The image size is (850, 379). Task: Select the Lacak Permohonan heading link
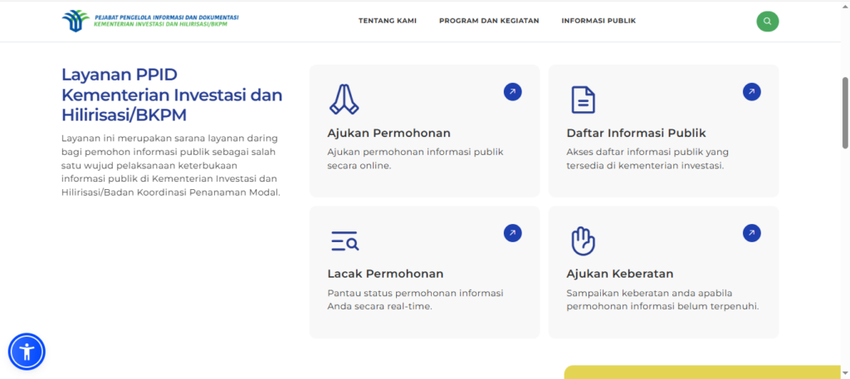pos(385,274)
